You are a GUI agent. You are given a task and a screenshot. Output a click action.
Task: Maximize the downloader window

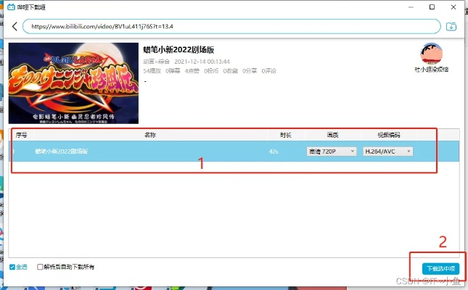coord(432,7)
